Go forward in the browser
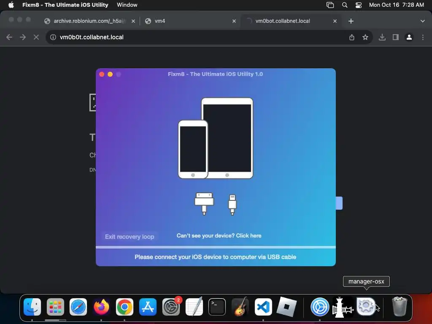This screenshot has height=324, width=432. (23, 37)
